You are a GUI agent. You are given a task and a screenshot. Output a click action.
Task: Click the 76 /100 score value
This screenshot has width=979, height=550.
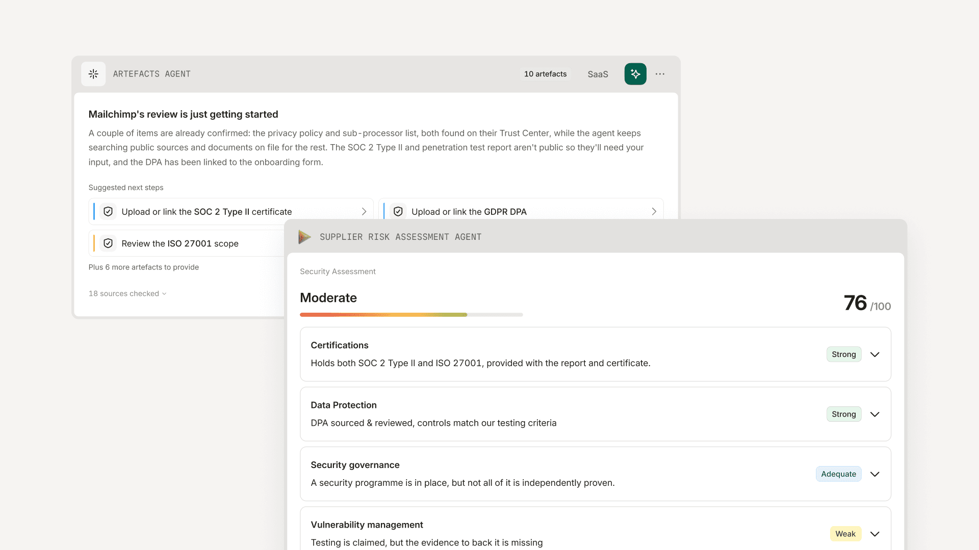(x=867, y=304)
